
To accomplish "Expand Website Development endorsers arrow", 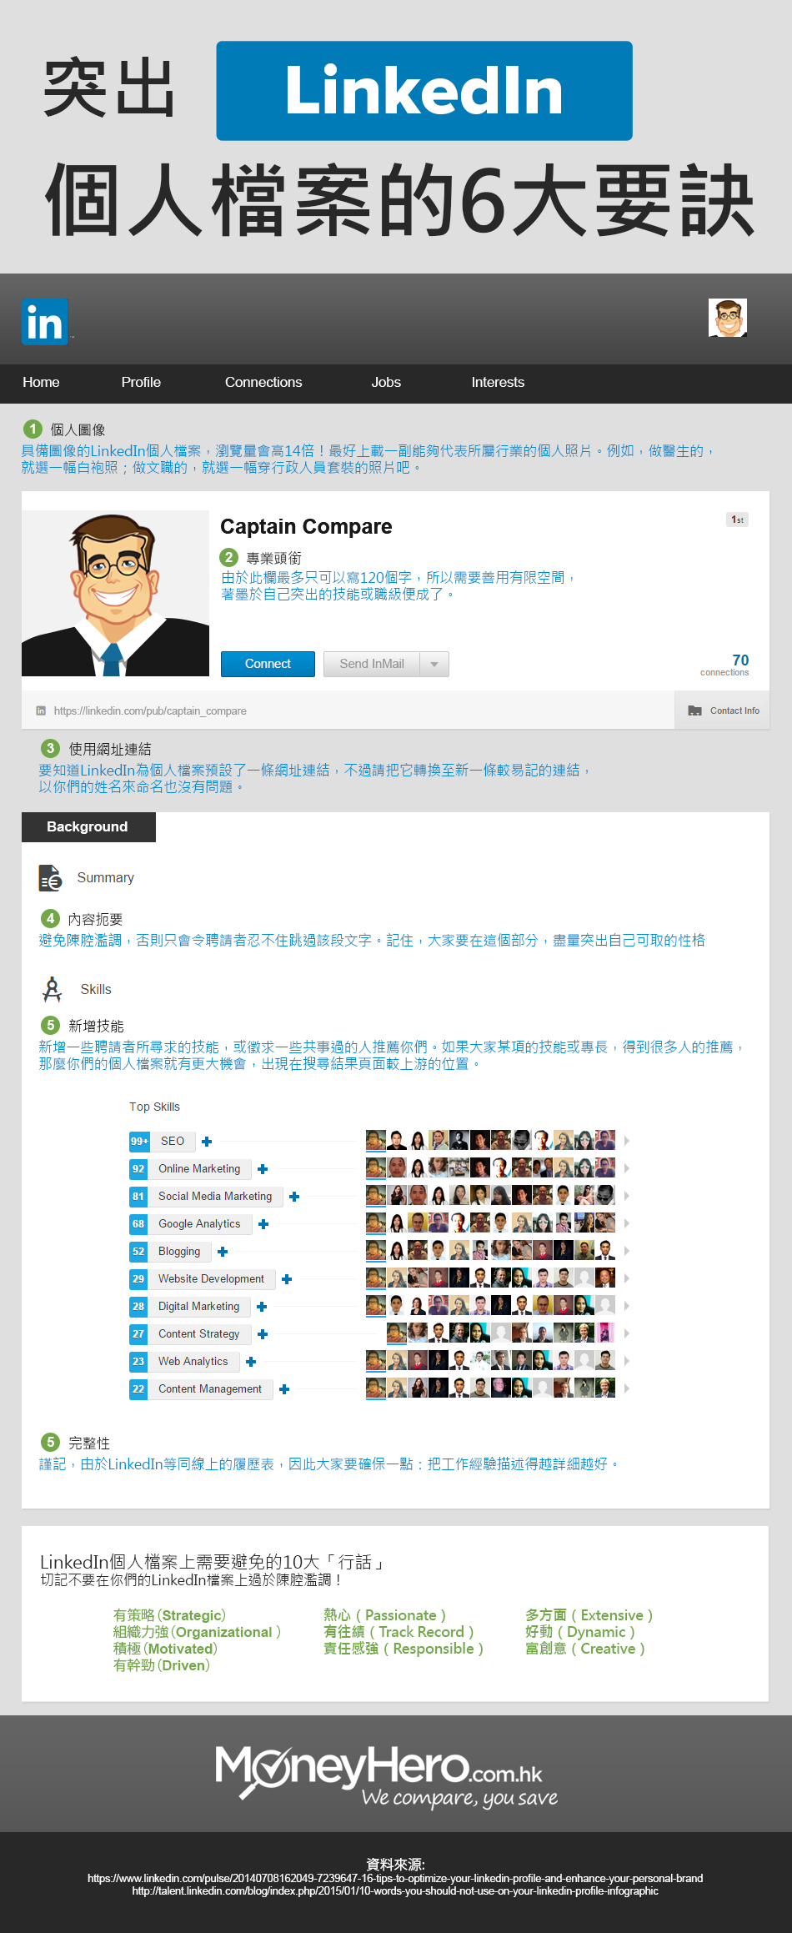I will point(626,1278).
